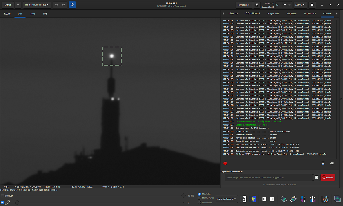
Task: Click the Mem: 1.50 status text
Action: pyautogui.click(x=269, y=4)
